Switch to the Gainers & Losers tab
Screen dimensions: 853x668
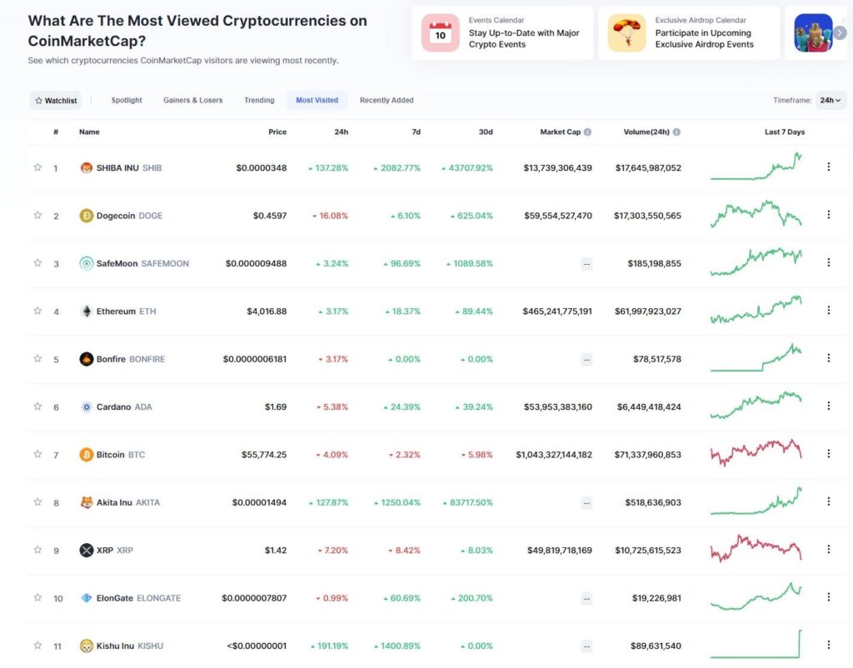coord(192,101)
